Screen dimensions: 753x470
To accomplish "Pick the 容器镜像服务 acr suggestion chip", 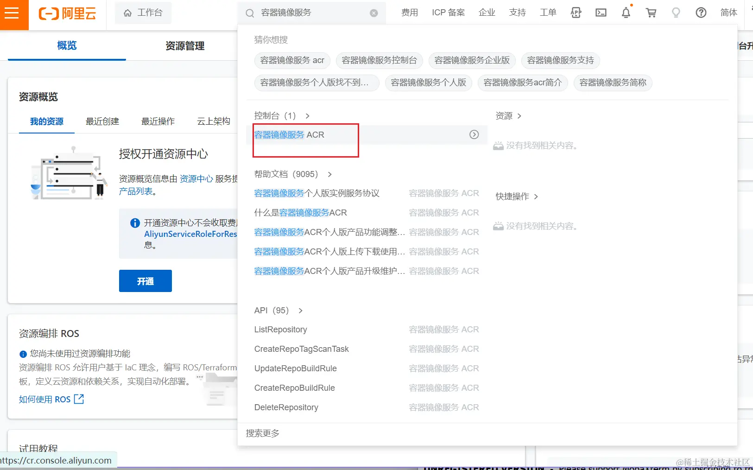I will coord(292,60).
